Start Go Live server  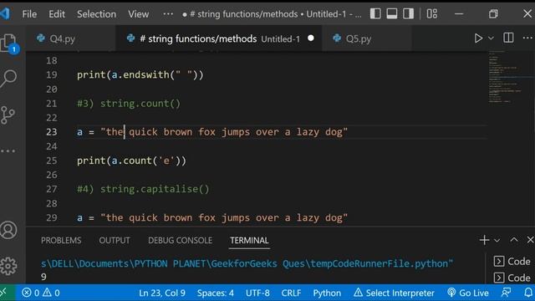(x=468, y=293)
